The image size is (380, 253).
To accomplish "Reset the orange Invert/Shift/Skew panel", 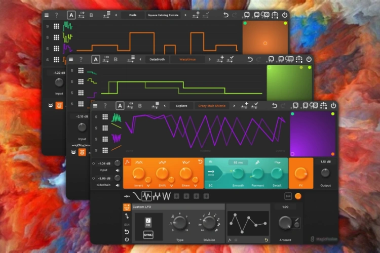I will pos(200,162).
